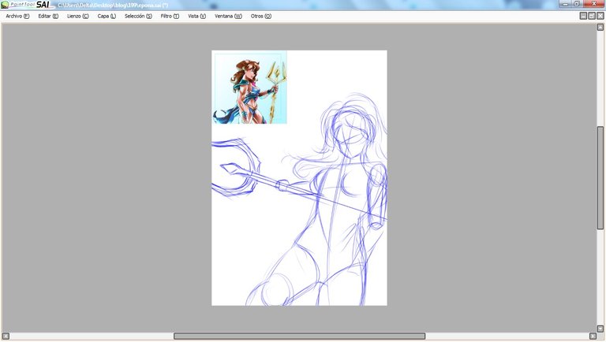The image size is (606, 342).
Task: Close the canvas document
Action: click(600, 16)
